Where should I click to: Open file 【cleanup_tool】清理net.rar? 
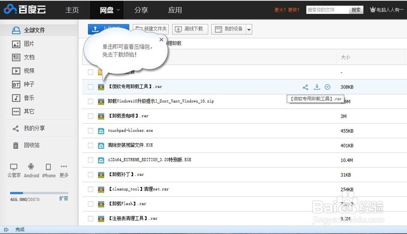[138, 189]
